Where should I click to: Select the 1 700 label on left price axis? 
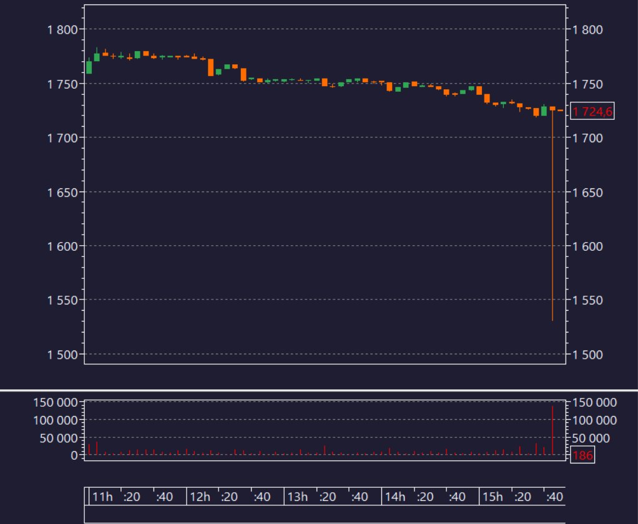[62, 138]
